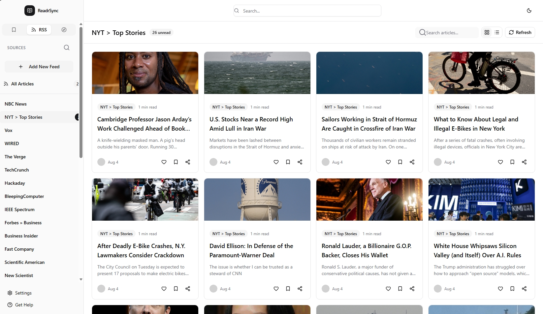Search sources magnifier icon

[x=67, y=47]
